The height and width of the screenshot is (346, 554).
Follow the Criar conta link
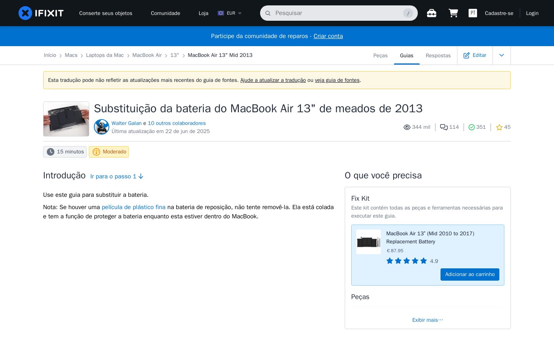coord(328,36)
